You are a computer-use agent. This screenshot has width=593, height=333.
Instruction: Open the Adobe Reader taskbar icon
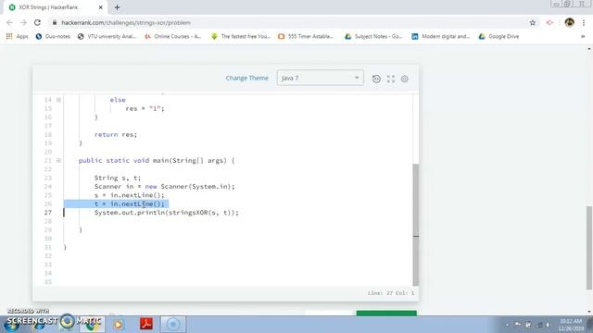(x=146, y=324)
